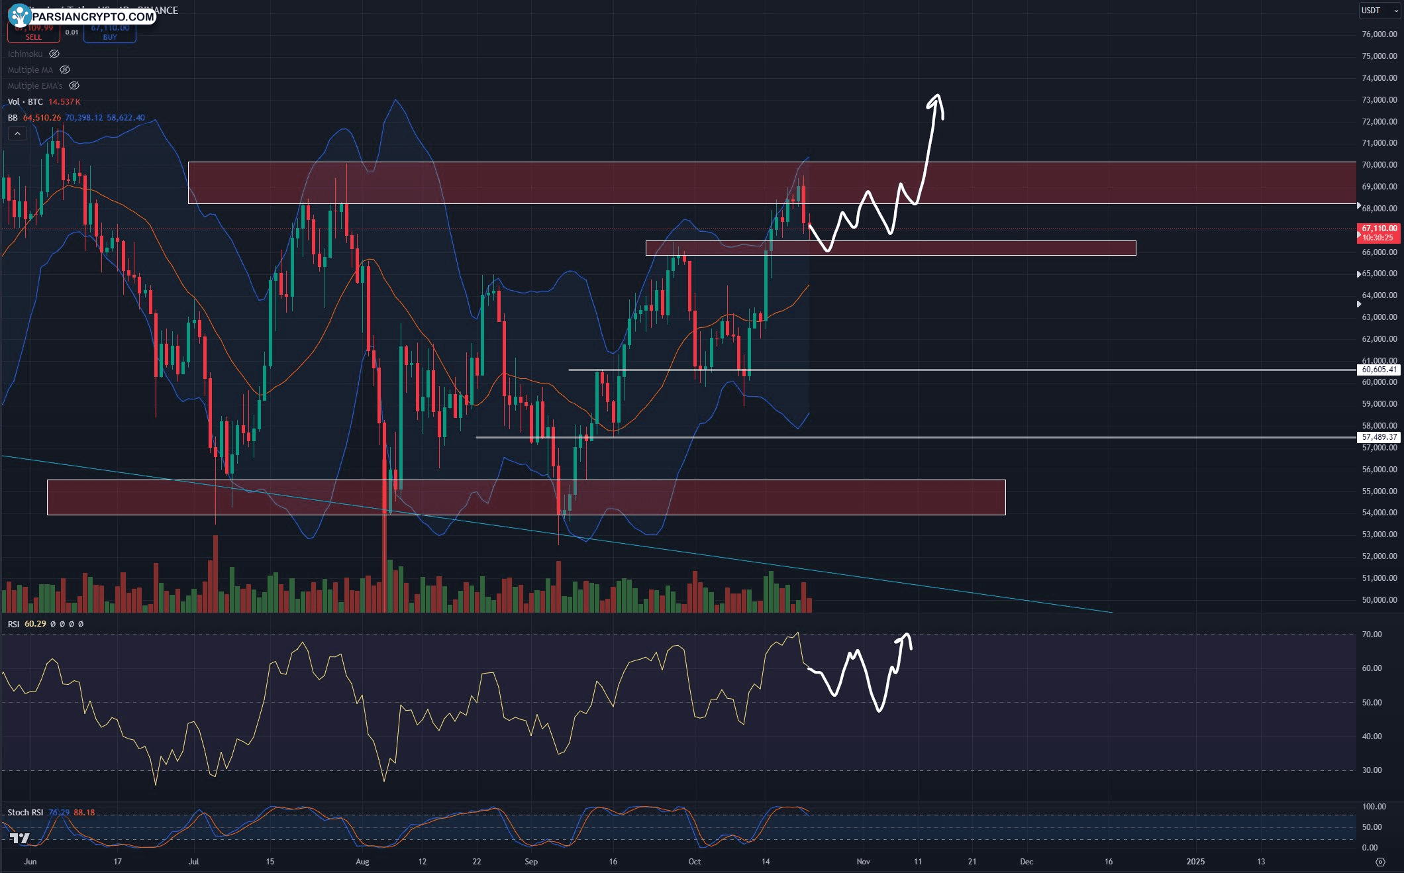Toggle visibility of the Ichimoku indicator
This screenshot has height=873, width=1404.
point(54,54)
